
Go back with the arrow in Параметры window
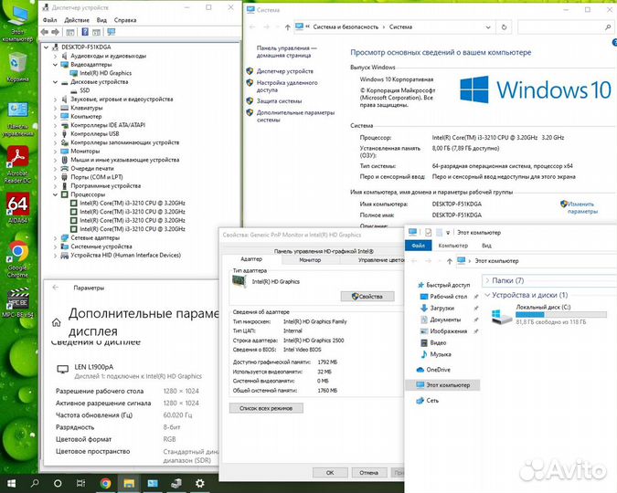point(55,288)
